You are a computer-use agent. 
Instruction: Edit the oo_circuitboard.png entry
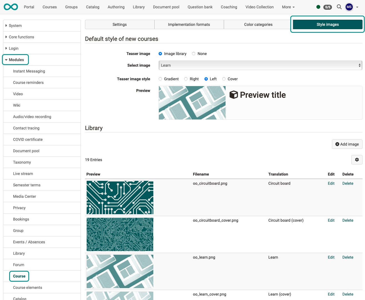(331, 183)
